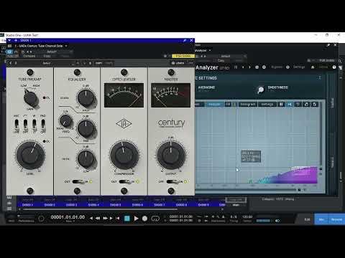Click the horizontal scrollbar under mixer channels
Screen dimensions: 345x258
coord(100,209)
